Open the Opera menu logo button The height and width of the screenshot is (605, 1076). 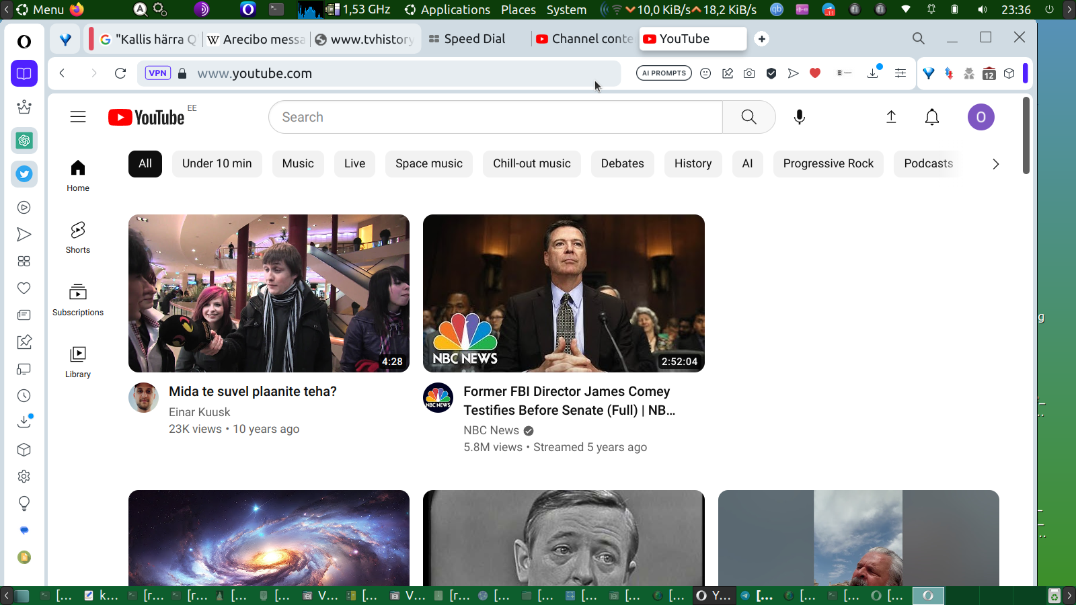click(24, 42)
